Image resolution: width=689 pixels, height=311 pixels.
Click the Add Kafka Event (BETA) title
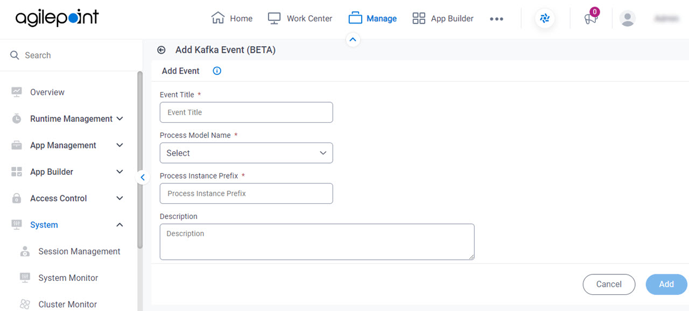pyautogui.click(x=226, y=50)
